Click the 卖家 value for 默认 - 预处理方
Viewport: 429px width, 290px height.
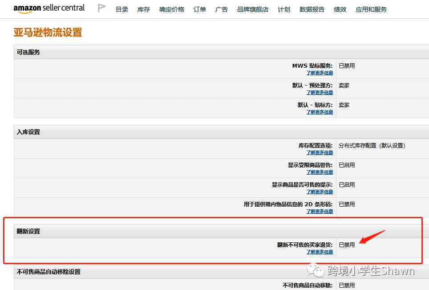coord(344,86)
